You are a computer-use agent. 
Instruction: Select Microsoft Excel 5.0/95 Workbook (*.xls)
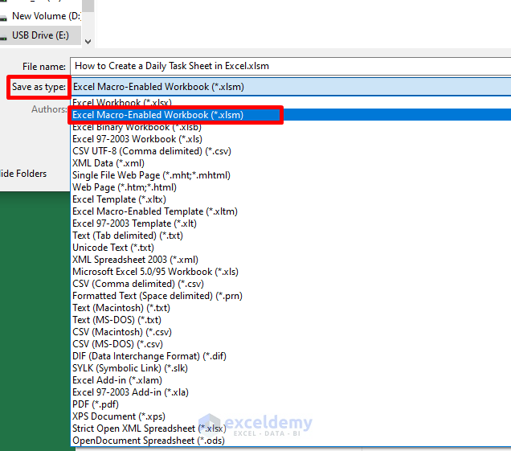(x=291, y=272)
